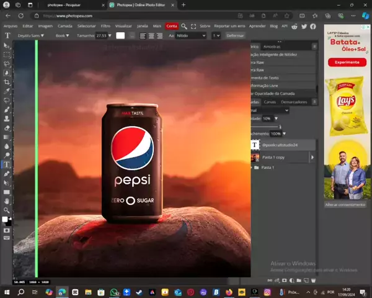Select the Eyedropper tool
This screenshot has width=372, height=298.
7,91
